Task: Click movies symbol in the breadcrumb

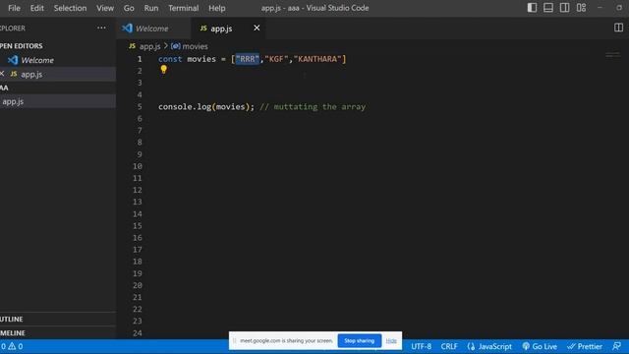Action: [x=190, y=46]
